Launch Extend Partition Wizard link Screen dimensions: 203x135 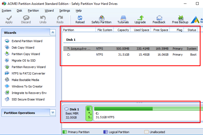pyautogui.click(x=27, y=41)
